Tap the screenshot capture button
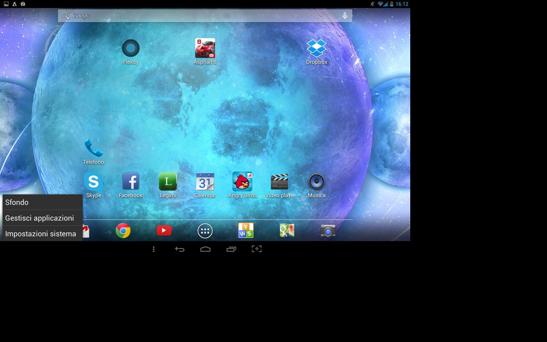The image size is (547, 342). [x=256, y=249]
